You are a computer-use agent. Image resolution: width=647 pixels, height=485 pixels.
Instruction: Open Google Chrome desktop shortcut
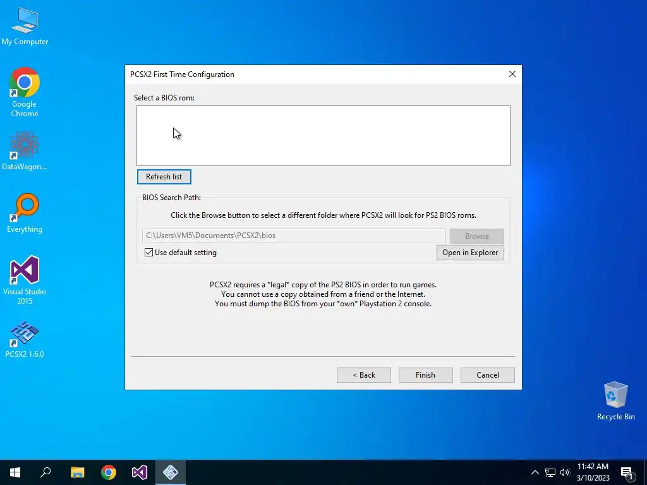25,92
